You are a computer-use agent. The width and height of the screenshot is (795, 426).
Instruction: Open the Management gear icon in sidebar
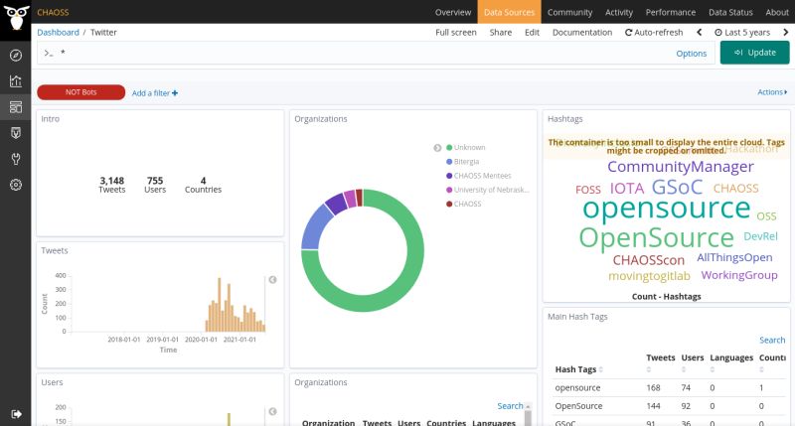[x=16, y=185]
